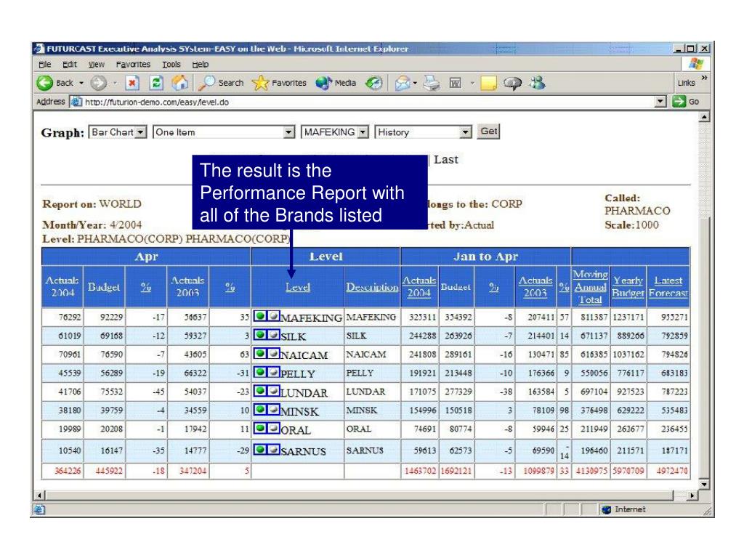Open the Media toolbar button

[x=336, y=83]
